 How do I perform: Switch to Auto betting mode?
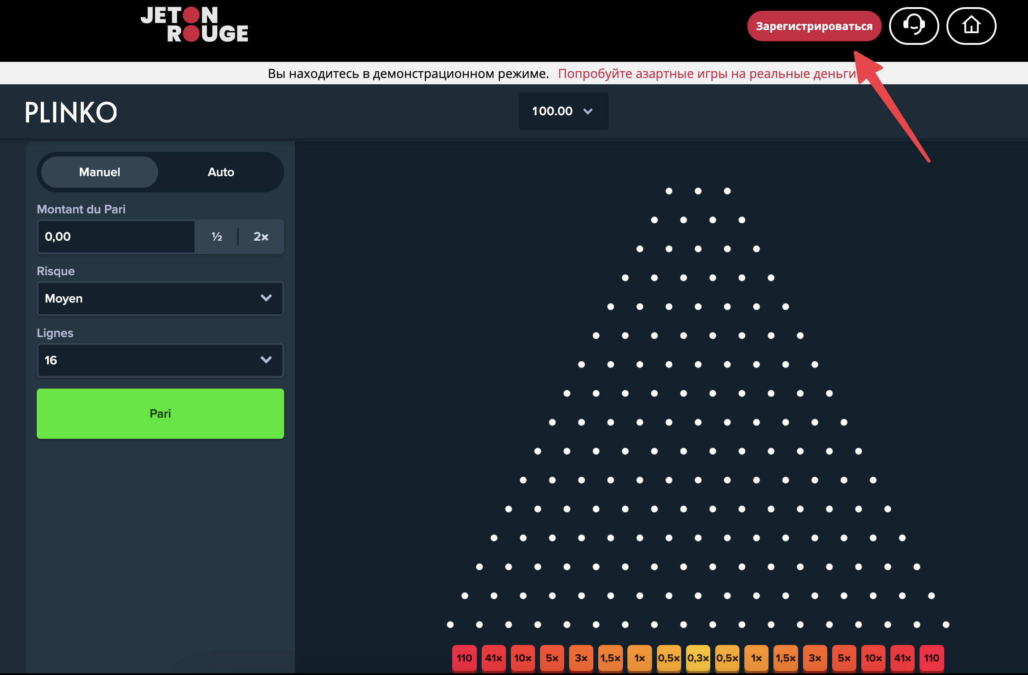(x=221, y=172)
